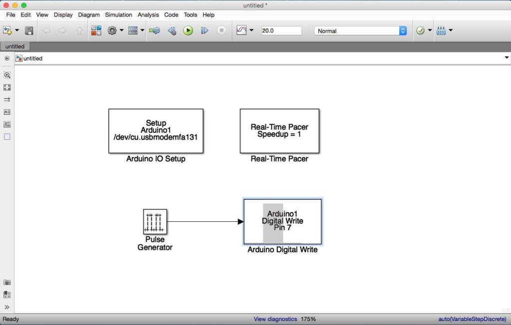Open the Diagram menu
The image size is (511, 325).
click(89, 14)
